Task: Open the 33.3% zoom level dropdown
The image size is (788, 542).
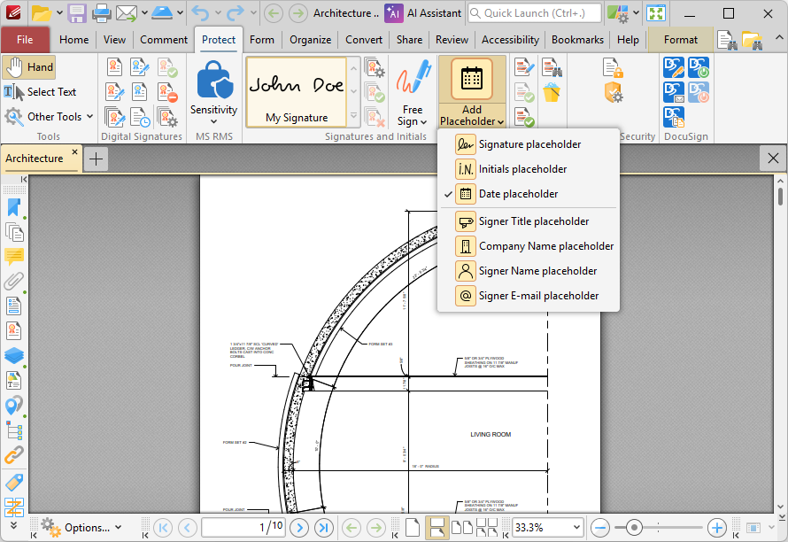Action: click(576, 528)
